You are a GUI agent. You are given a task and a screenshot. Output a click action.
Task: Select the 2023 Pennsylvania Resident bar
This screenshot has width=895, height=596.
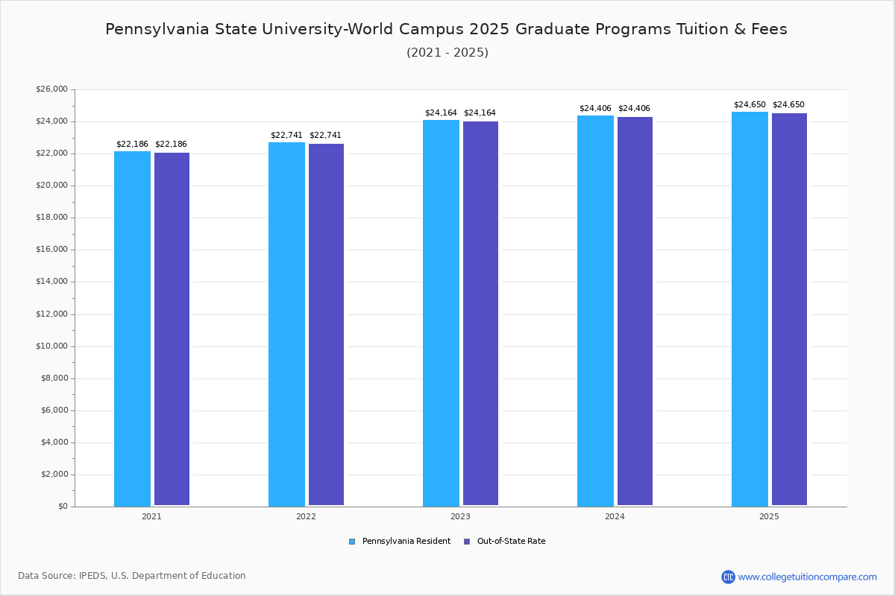441,313
